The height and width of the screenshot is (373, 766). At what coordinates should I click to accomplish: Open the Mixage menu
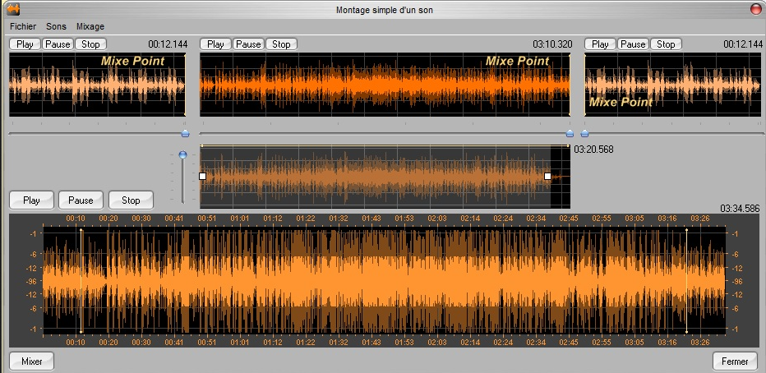pos(90,26)
